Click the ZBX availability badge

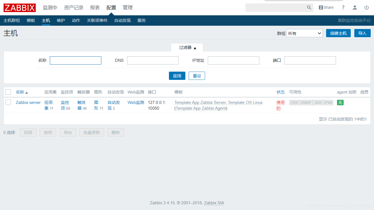point(294,103)
